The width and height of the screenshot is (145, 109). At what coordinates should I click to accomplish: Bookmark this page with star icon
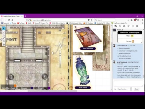(92, 20)
